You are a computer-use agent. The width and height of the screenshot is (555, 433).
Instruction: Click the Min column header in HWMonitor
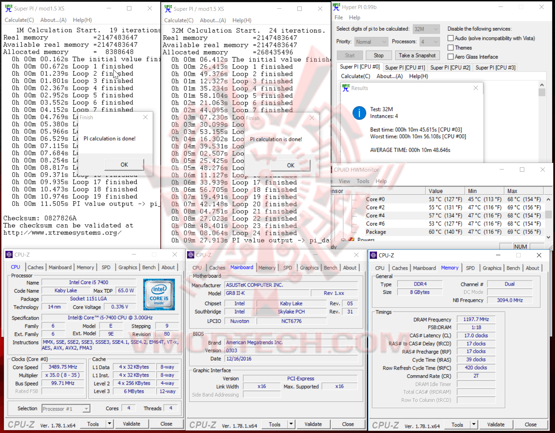click(484, 191)
